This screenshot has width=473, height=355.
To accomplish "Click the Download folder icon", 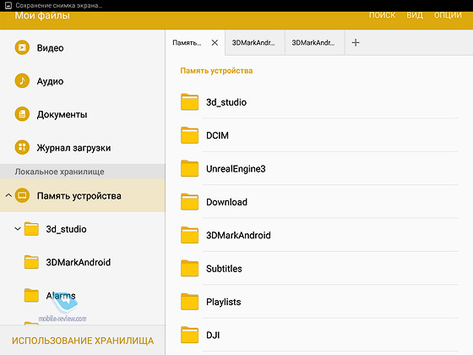I will pos(189,201).
